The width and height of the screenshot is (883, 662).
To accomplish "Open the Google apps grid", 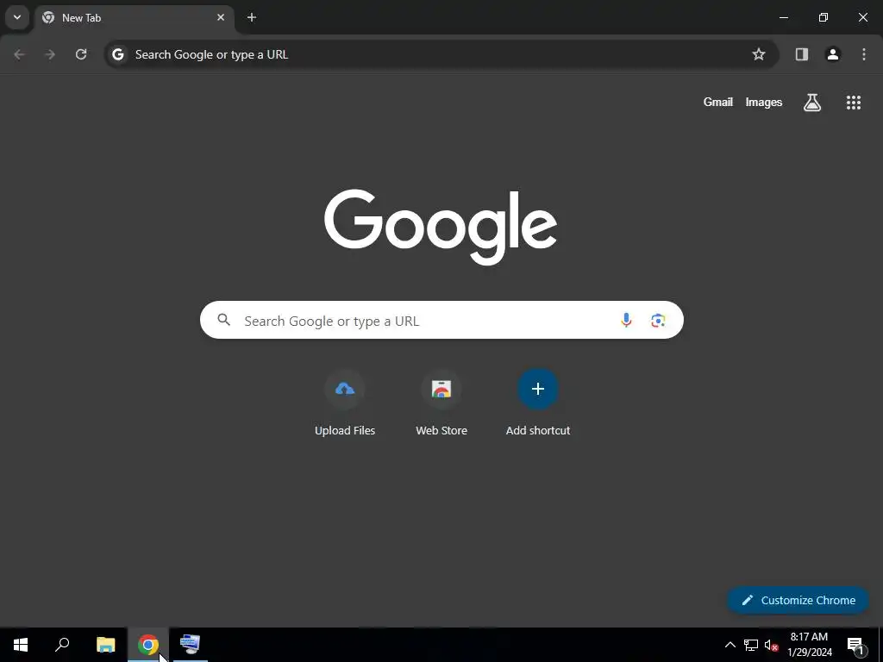I will click(x=854, y=103).
